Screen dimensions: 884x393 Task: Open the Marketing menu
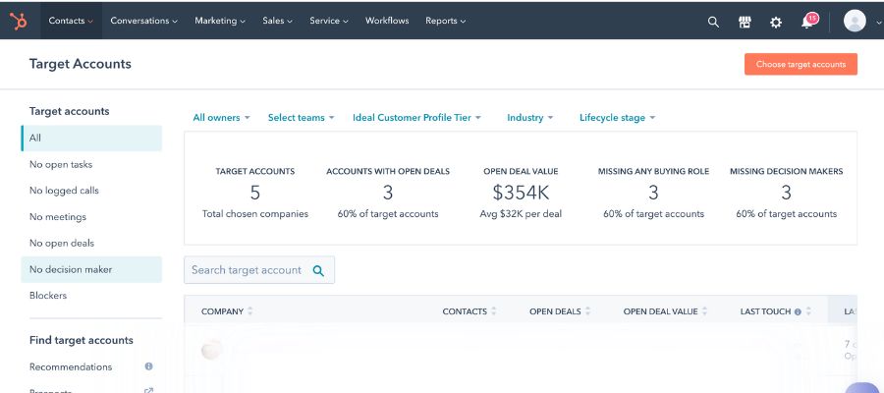coord(220,21)
